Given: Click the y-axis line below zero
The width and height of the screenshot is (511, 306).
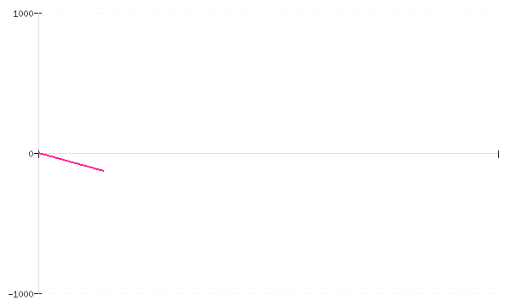Looking at the screenshot, I should click(39, 224).
